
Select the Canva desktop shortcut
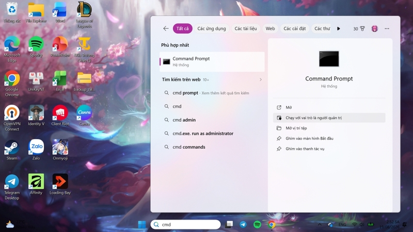point(84,115)
